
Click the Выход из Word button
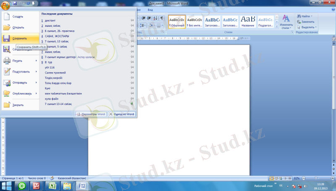(122, 114)
